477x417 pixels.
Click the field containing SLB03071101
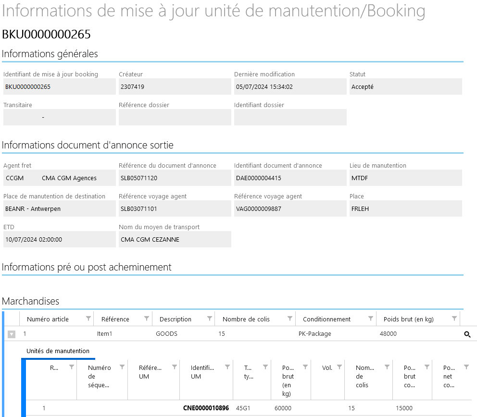[x=175, y=208]
